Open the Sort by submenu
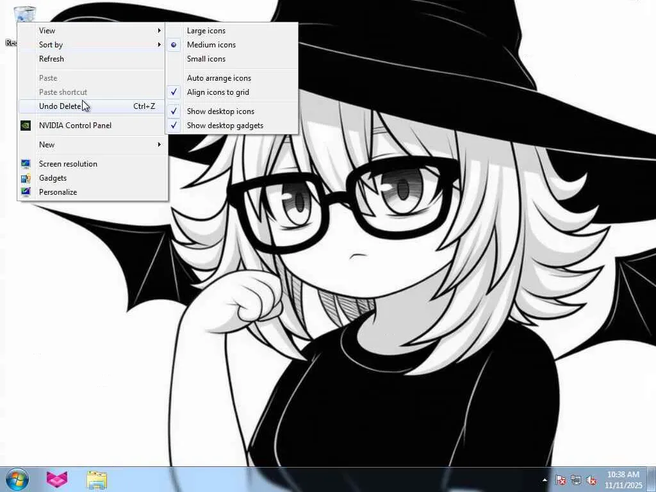656x492 pixels. click(x=92, y=45)
